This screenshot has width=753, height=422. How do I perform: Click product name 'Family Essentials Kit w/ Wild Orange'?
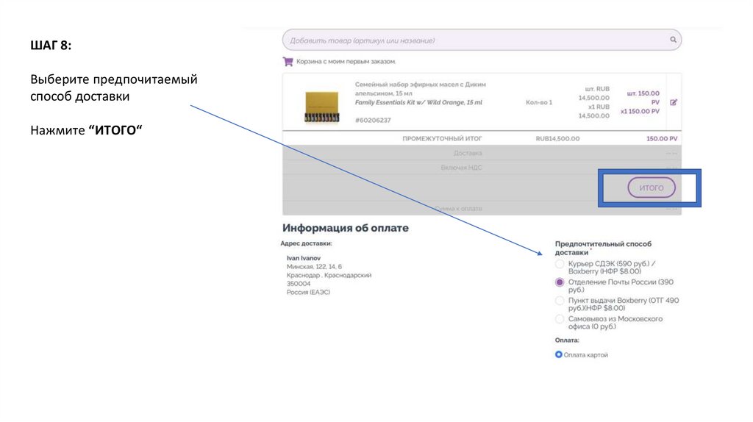(x=418, y=102)
